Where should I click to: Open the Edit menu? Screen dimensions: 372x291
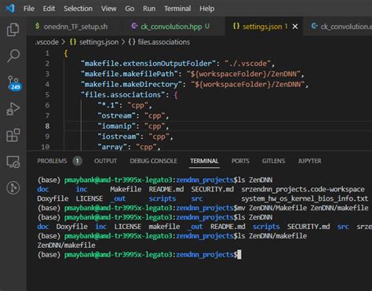[x=49, y=9]
